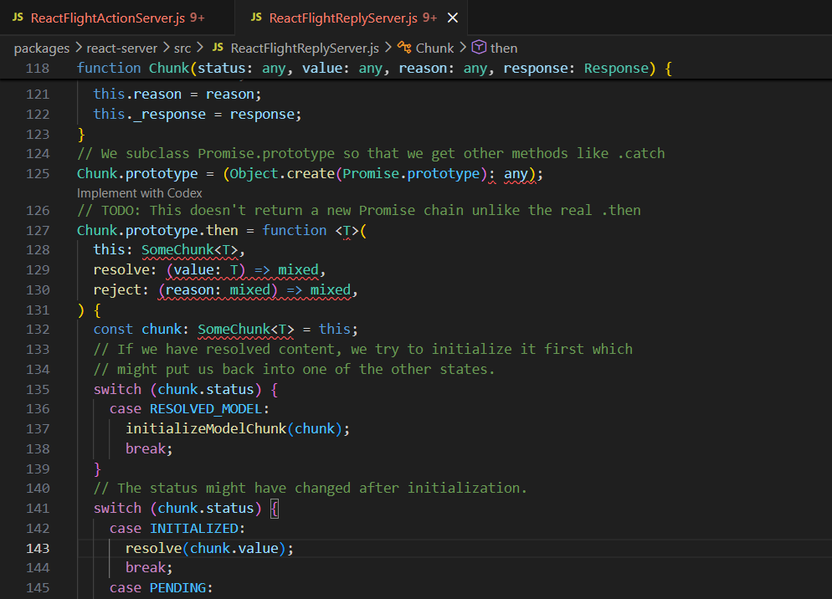Open the 'Chunk' breadcrumb symbol picker
This screenshot has height=599, width=832.
(434, 49)
